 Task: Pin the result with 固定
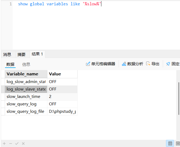(173, 64)
